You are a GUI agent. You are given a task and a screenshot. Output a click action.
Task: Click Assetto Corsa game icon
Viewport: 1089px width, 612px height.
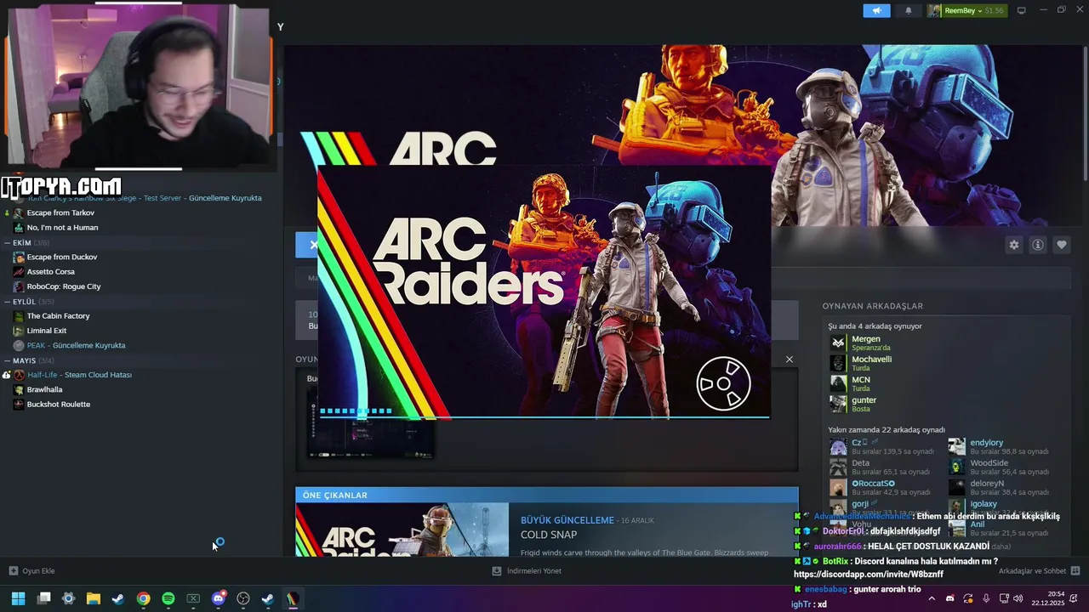click(x=19, y=272)
